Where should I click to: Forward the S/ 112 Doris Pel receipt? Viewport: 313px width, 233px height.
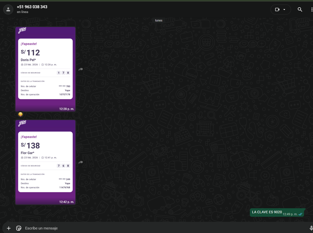point(81,69)
